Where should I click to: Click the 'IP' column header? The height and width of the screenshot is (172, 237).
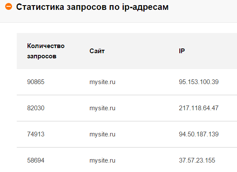[182, 51]
